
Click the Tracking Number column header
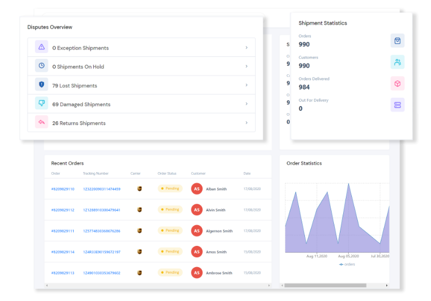(95, 173)
